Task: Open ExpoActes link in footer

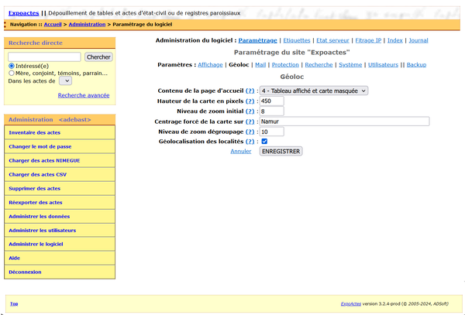Action: pos(351,303)
